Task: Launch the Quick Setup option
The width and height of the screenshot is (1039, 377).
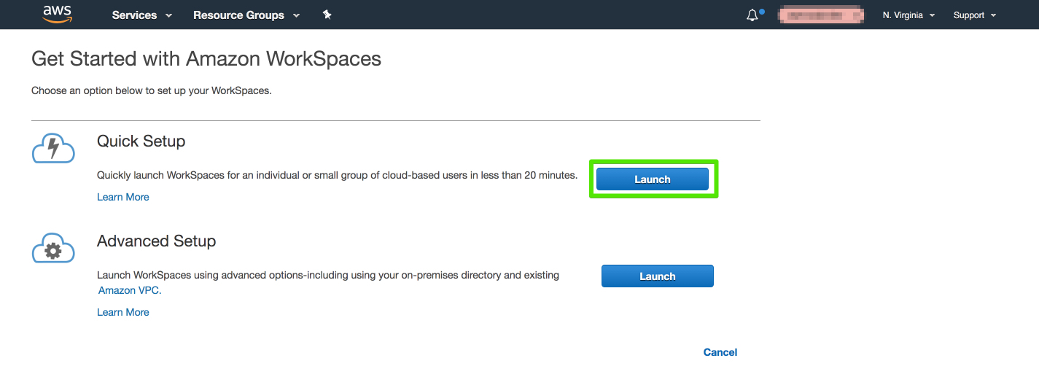Action: pos(653,179)
